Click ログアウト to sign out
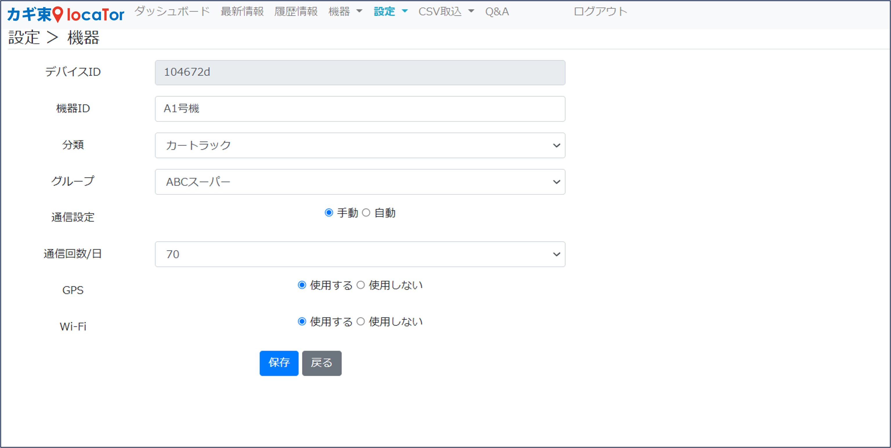Viewport: 891px width, 448px height. (600, 11)
